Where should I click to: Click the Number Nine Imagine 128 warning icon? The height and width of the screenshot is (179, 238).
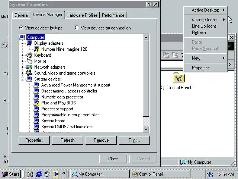coord(36,49)
